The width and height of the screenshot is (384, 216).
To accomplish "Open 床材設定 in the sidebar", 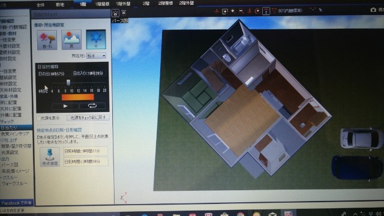I will pyautogui.click(x=8, y=84).
